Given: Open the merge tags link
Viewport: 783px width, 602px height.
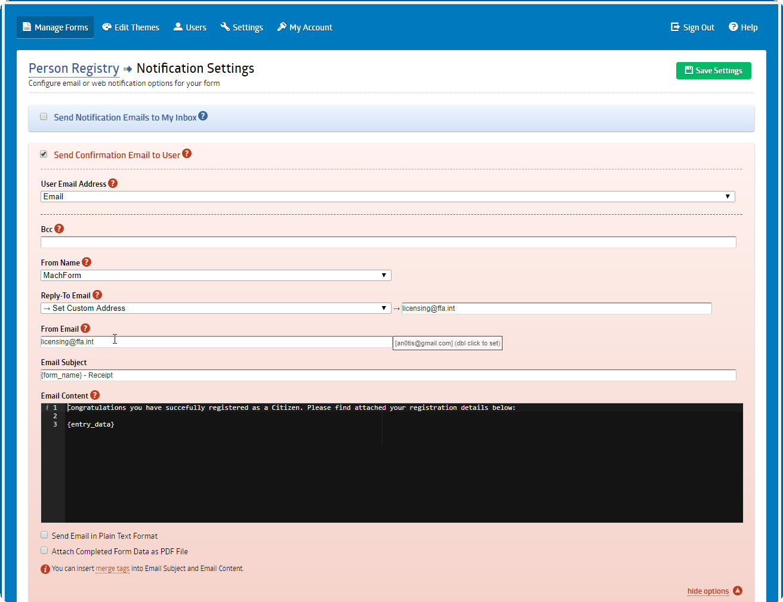Looking at the screenshot, I should click(112, 569).
